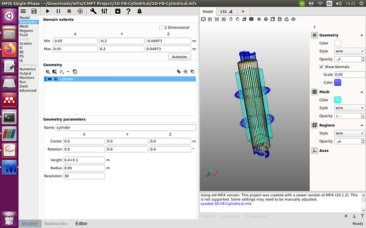Hide the cylinder geometry using eye icon
366x228 pixels.
49,79
